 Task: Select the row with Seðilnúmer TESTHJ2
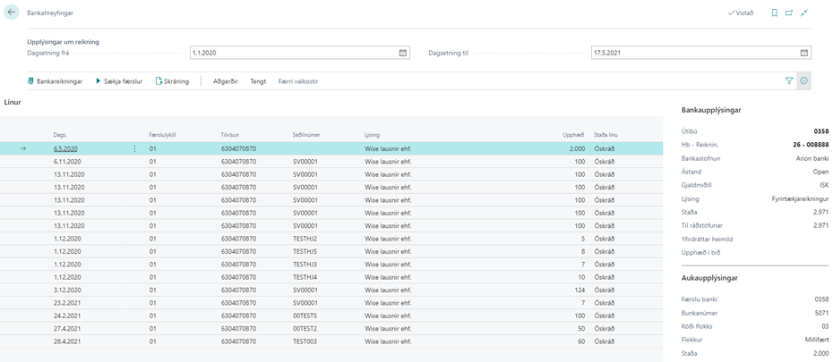tap(305, 239)
